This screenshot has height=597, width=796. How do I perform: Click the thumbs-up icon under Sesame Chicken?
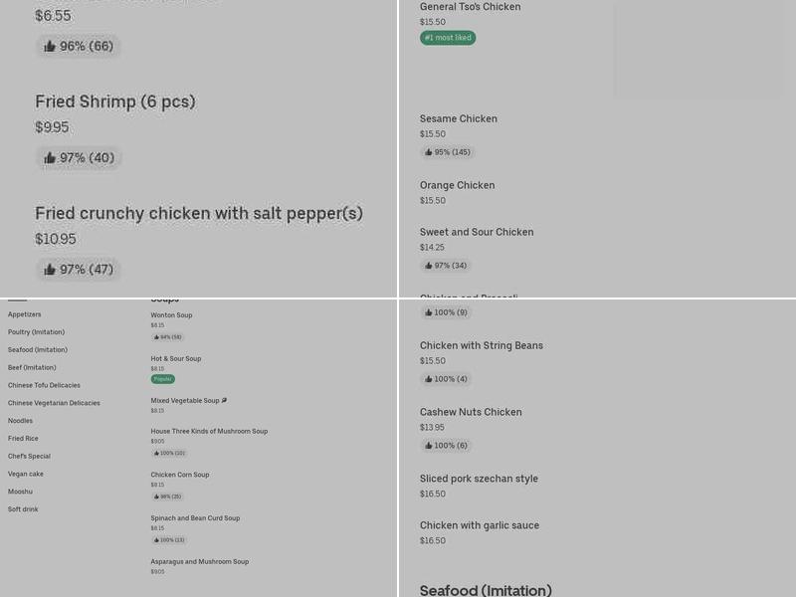[429, 152]
